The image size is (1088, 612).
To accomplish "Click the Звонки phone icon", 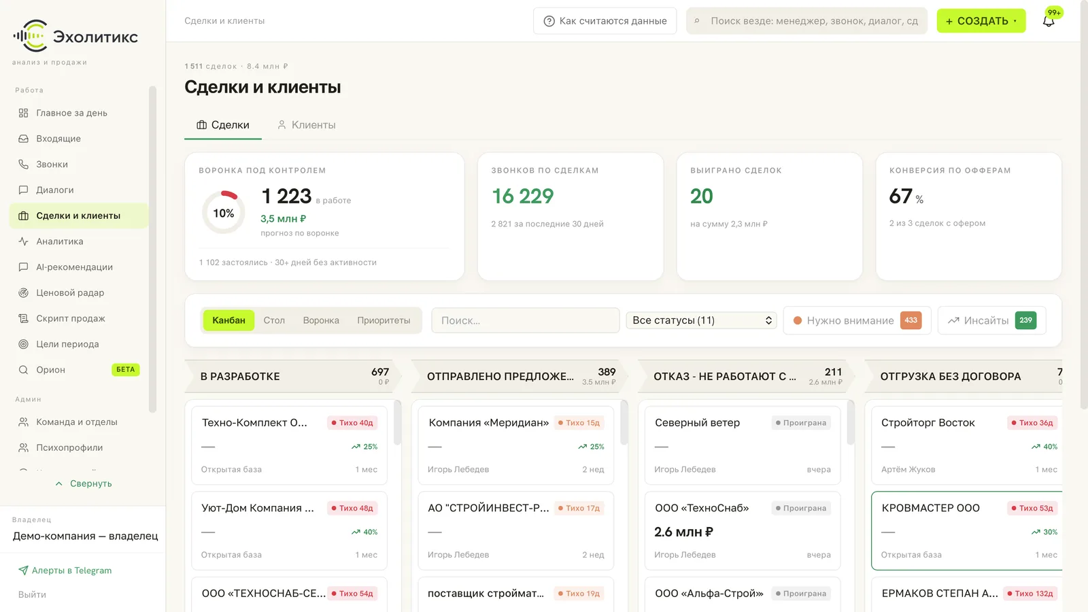I will point(23,165).
